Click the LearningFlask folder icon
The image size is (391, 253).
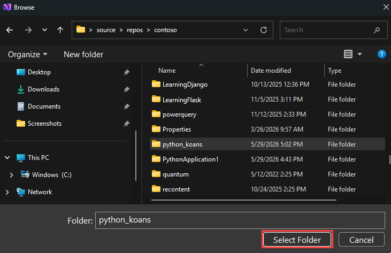[x=156, y=99]
